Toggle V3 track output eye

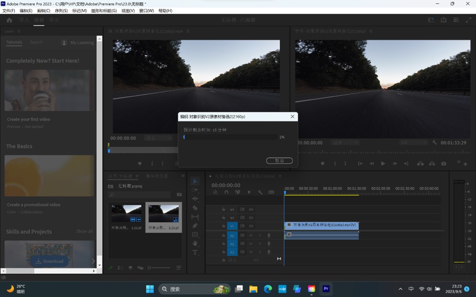251,210
